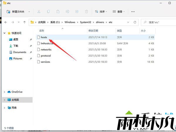Open the 排序 sort dropdown
The height and width of the screenshot is (132, 176).
[101, 12]
